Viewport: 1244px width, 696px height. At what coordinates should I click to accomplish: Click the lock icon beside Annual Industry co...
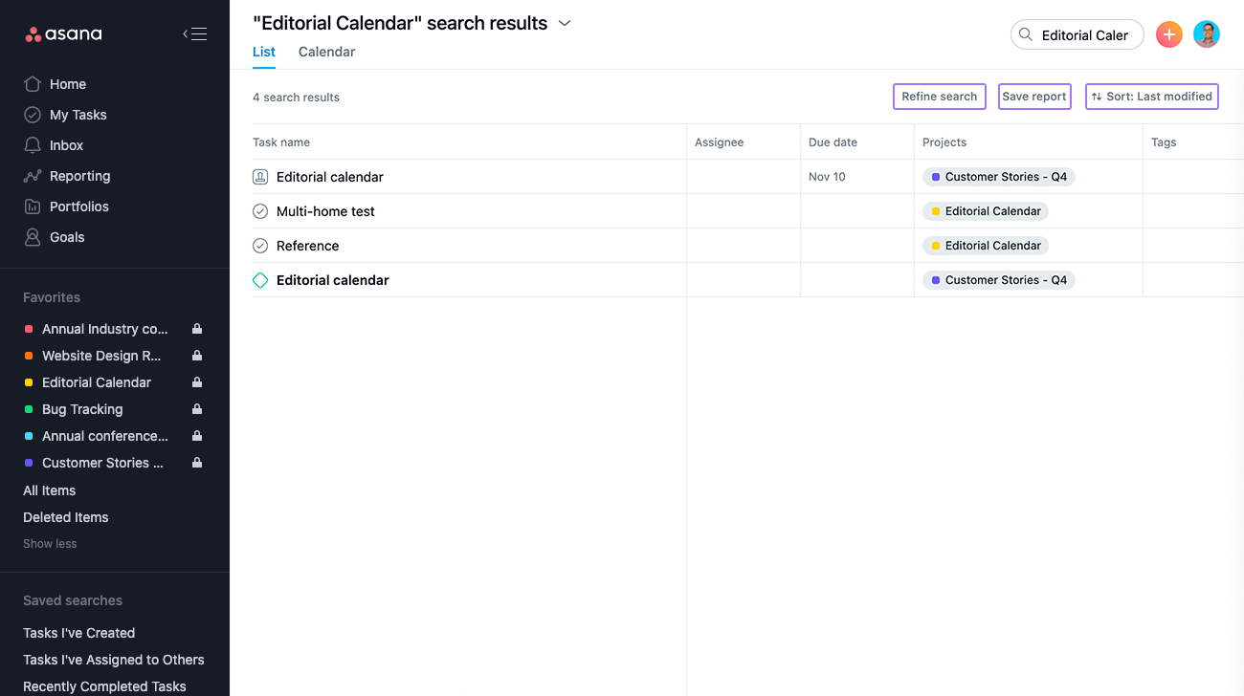pos(197,329)
